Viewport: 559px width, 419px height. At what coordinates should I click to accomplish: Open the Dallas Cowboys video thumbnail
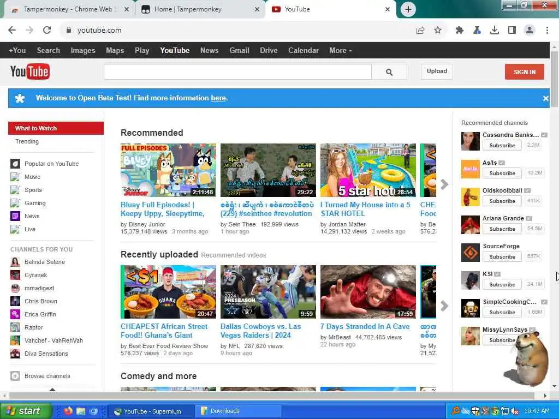click(x=268, y=292)
